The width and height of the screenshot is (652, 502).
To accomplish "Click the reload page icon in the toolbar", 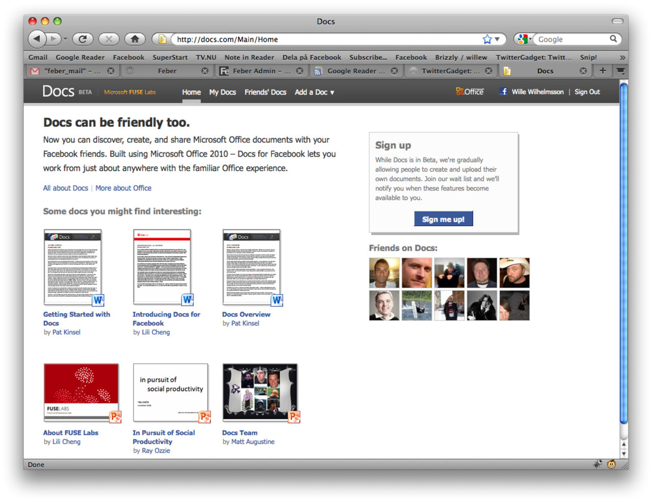I will (83, 39).
